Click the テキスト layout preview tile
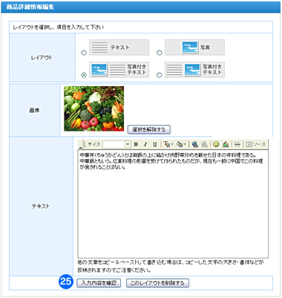 [x=119, y=48]
